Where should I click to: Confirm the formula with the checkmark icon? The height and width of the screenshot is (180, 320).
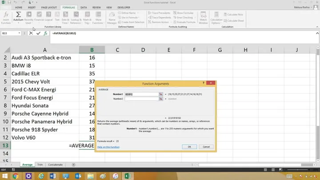tap(38, 33)
